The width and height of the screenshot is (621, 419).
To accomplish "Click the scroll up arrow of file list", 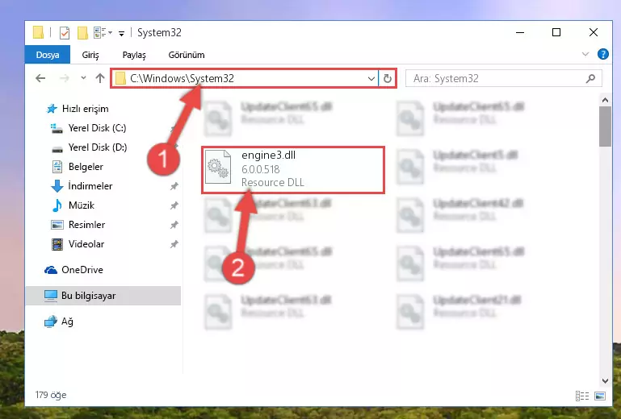I will tap(605, 100).
